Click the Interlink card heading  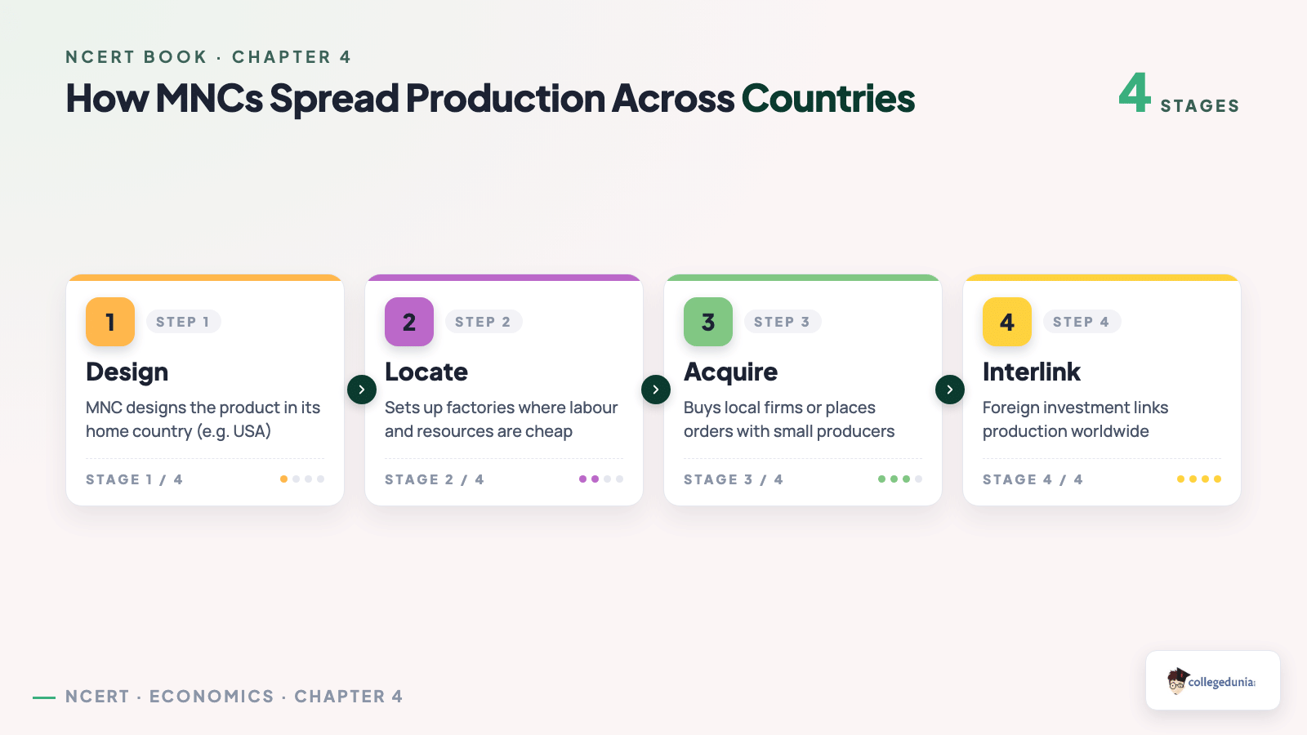(x=1032, y=372)
